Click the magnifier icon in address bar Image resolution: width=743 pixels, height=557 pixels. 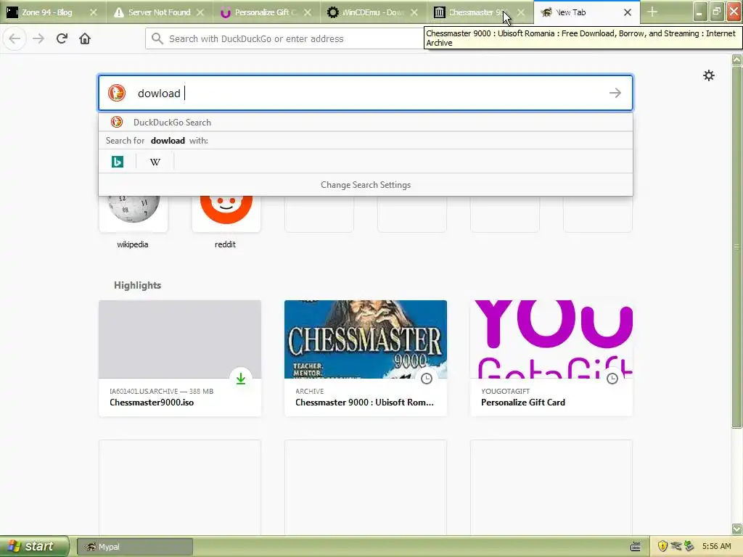tap(157, 38)
